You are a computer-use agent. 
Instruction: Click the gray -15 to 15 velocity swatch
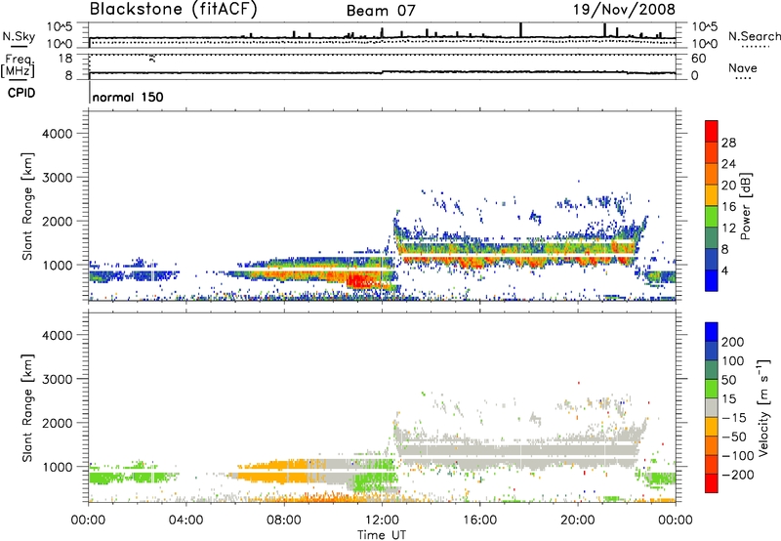[x=712, y=407]
